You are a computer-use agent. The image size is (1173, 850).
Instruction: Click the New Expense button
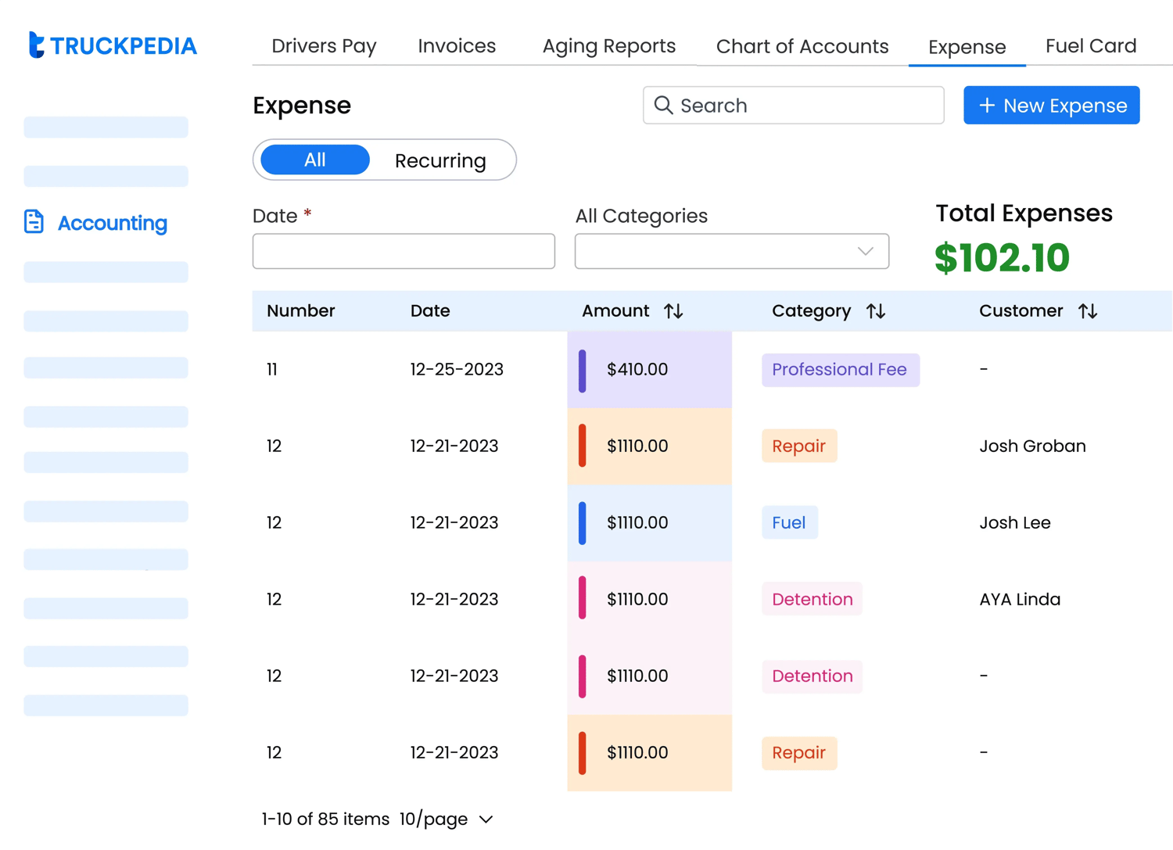[1051, 105]
